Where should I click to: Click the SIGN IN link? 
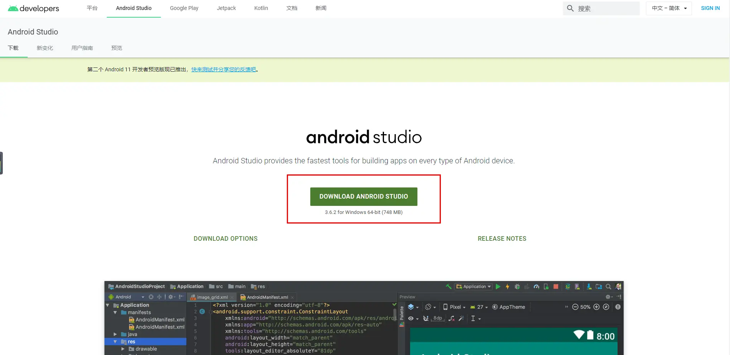tap(710, 8)
